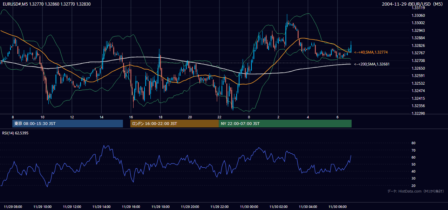Click price axis value 1.32884
Screen dimensions: 448x210
pos(419,38)
